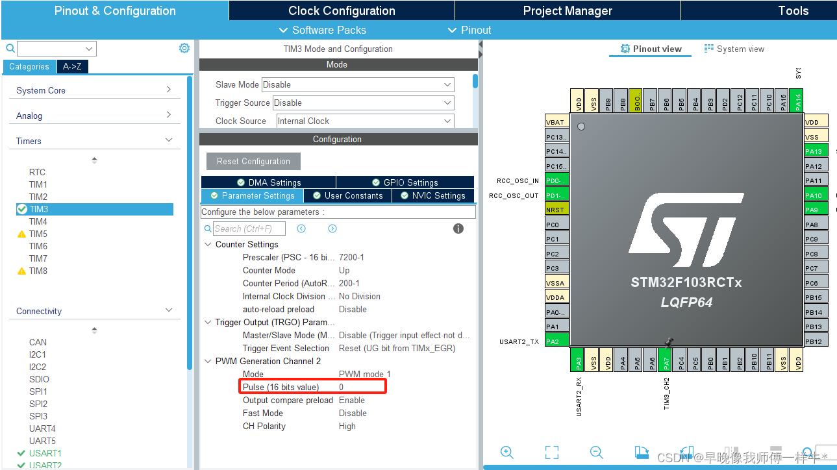Select the Categories tab
Viewport: 837px width, 470px height.
(29, 66)
